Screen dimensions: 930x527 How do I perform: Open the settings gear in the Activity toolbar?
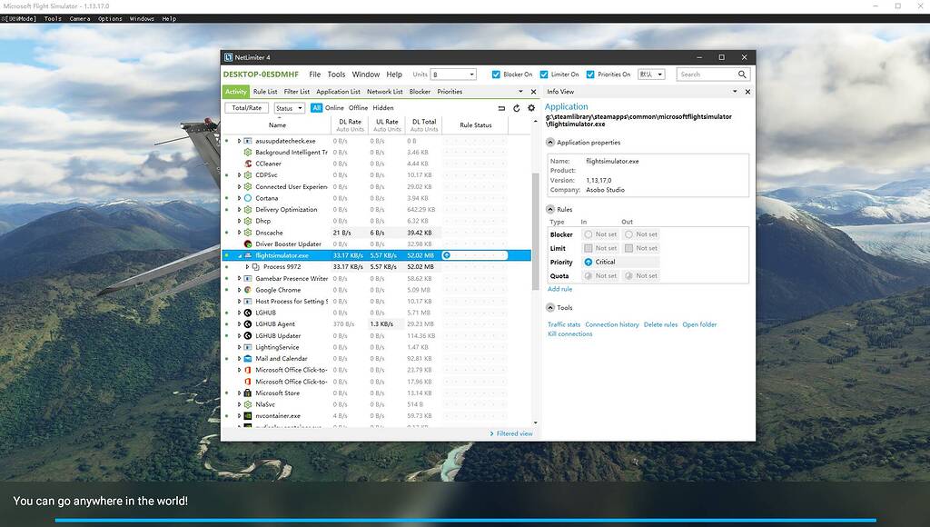coord(531,107)
